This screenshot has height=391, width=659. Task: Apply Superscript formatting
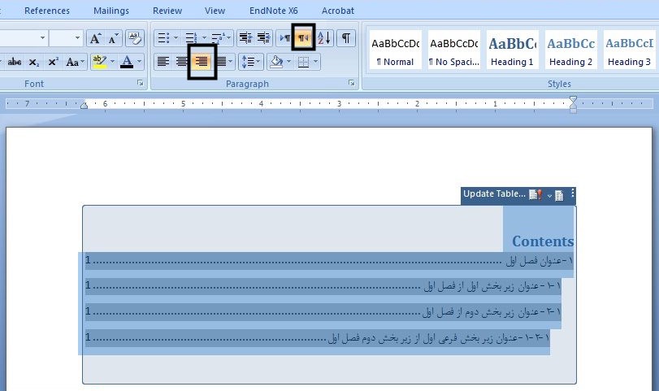tap(53, 62)
